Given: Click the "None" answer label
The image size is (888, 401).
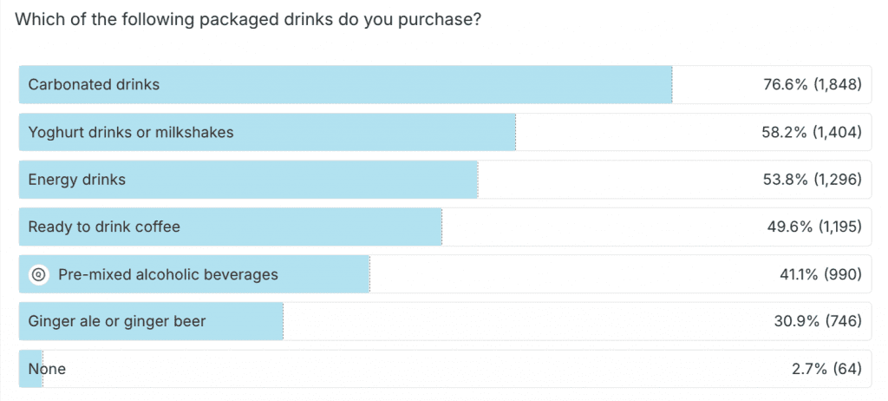Looking at the screenshot, I should tap(47, 369).
